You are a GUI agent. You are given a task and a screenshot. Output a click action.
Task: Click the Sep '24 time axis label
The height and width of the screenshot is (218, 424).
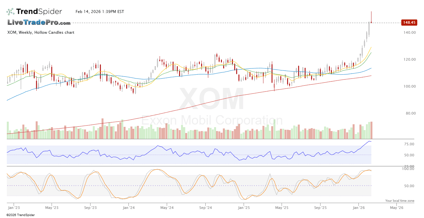point(205,207)
